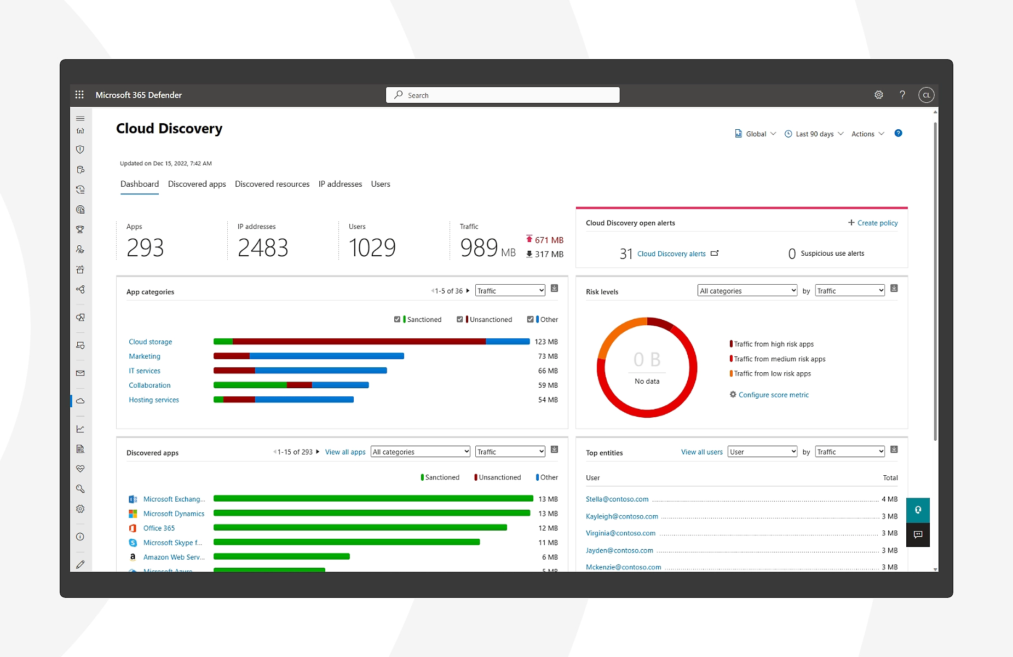Screen dimensions: 1013x657
Task: Open Risk levels All categories dropdown
Action: coord(747,291)
